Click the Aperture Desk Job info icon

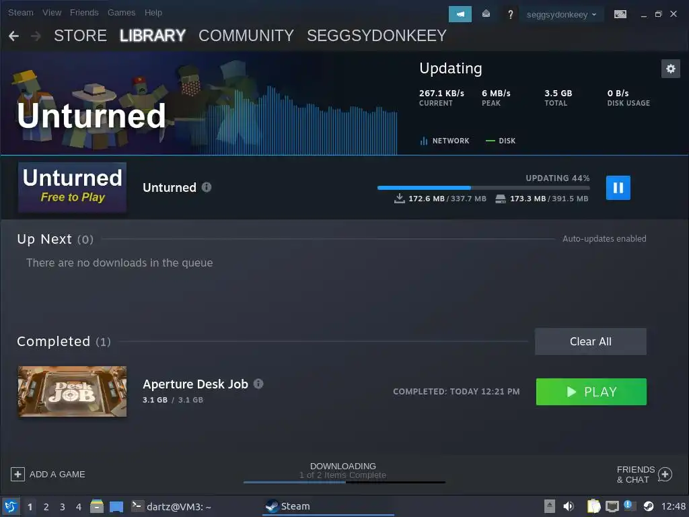(x=258, y=384)
